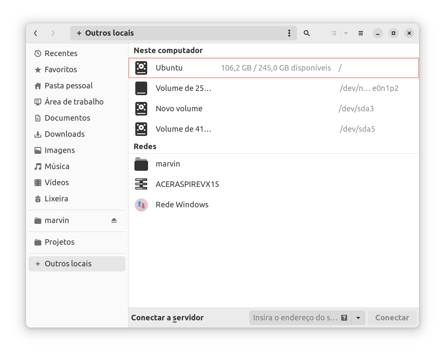Expand the view options dropdown arrow
The width and height of the screenshot is (445, 356).
point(346,33)
